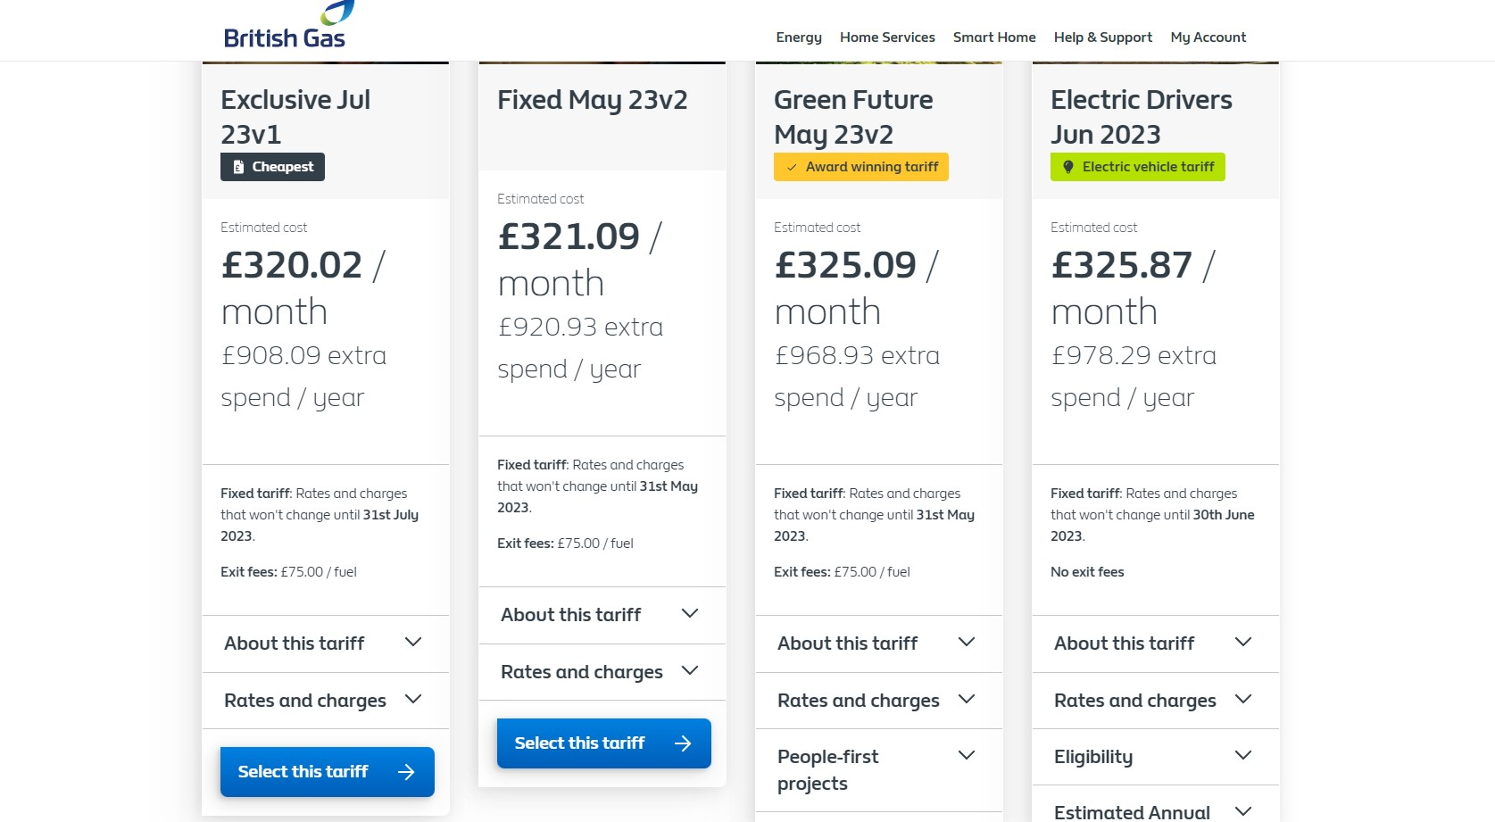Click the Cheapest badge document icon

[x=238, y=167]
